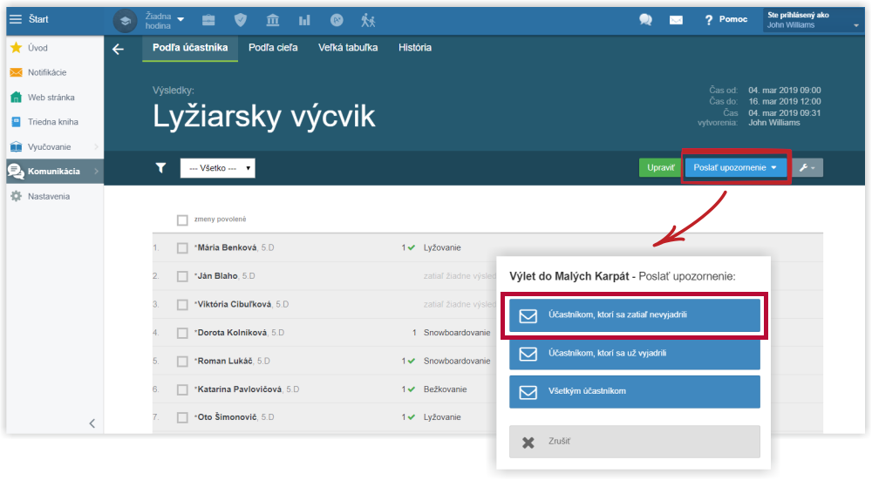Image resolution: width=872 pixels, height=480 pixels.
Task: Open Nastavenia in the sidebar
Action: (x=54, y=196)
